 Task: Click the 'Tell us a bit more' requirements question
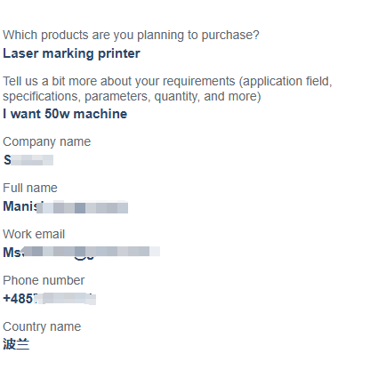pyautogui.click(x=167, y=89)
